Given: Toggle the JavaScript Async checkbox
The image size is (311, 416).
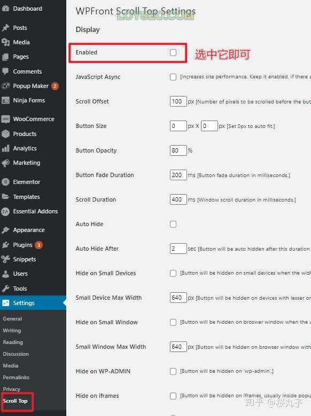Looking at the screenshot, I should 173,77.
